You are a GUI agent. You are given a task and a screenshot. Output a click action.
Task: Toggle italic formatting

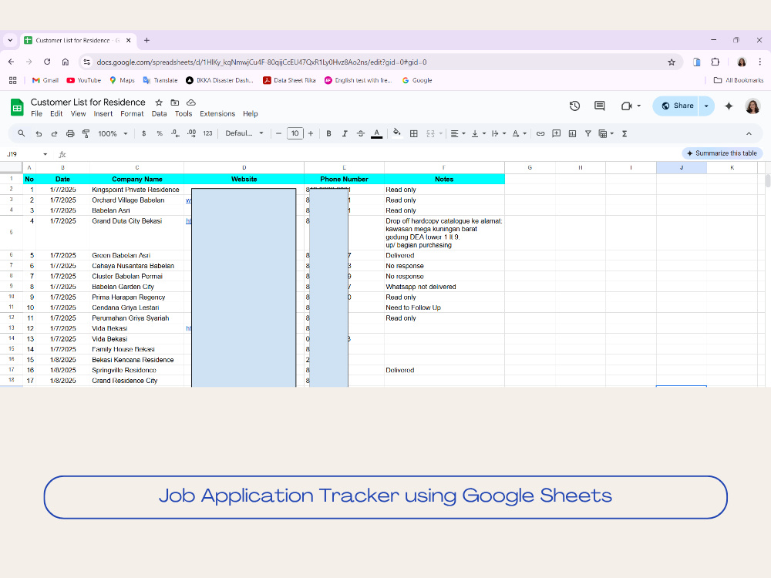pos(344,133)
